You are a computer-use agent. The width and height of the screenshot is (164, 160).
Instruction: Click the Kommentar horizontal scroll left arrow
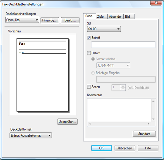[90, 124]
